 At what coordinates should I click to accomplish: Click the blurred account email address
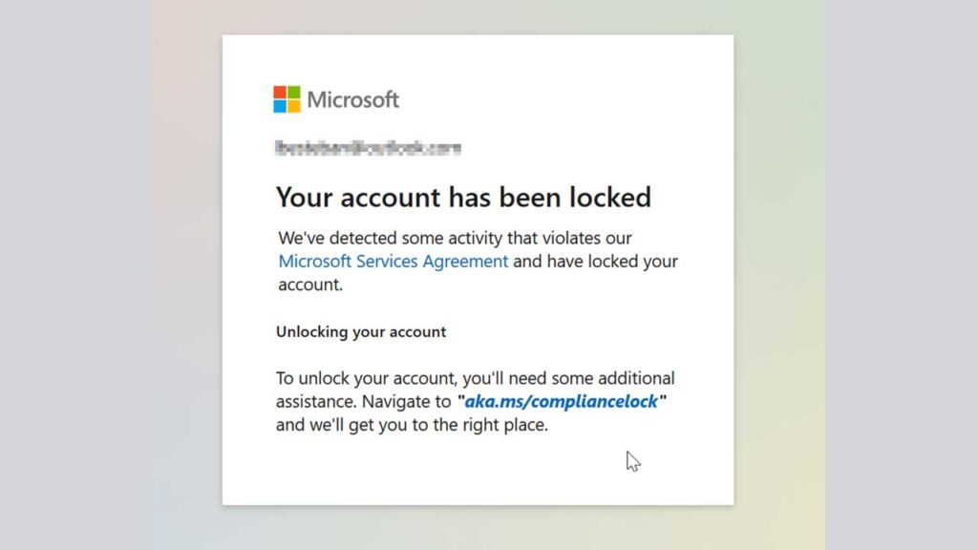[x=368, y=148]
